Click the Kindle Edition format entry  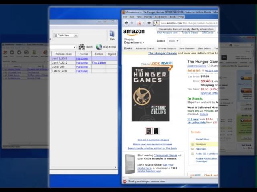(x=202, y=140)
